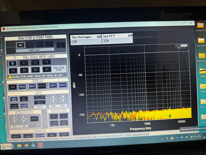Apply Y preset 20 to -160
This screenshot has width=206, height=155.
39,97
